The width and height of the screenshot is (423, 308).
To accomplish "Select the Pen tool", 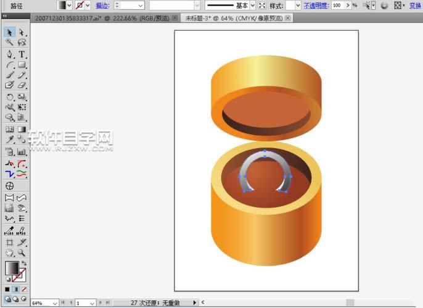I will point(10,54).
